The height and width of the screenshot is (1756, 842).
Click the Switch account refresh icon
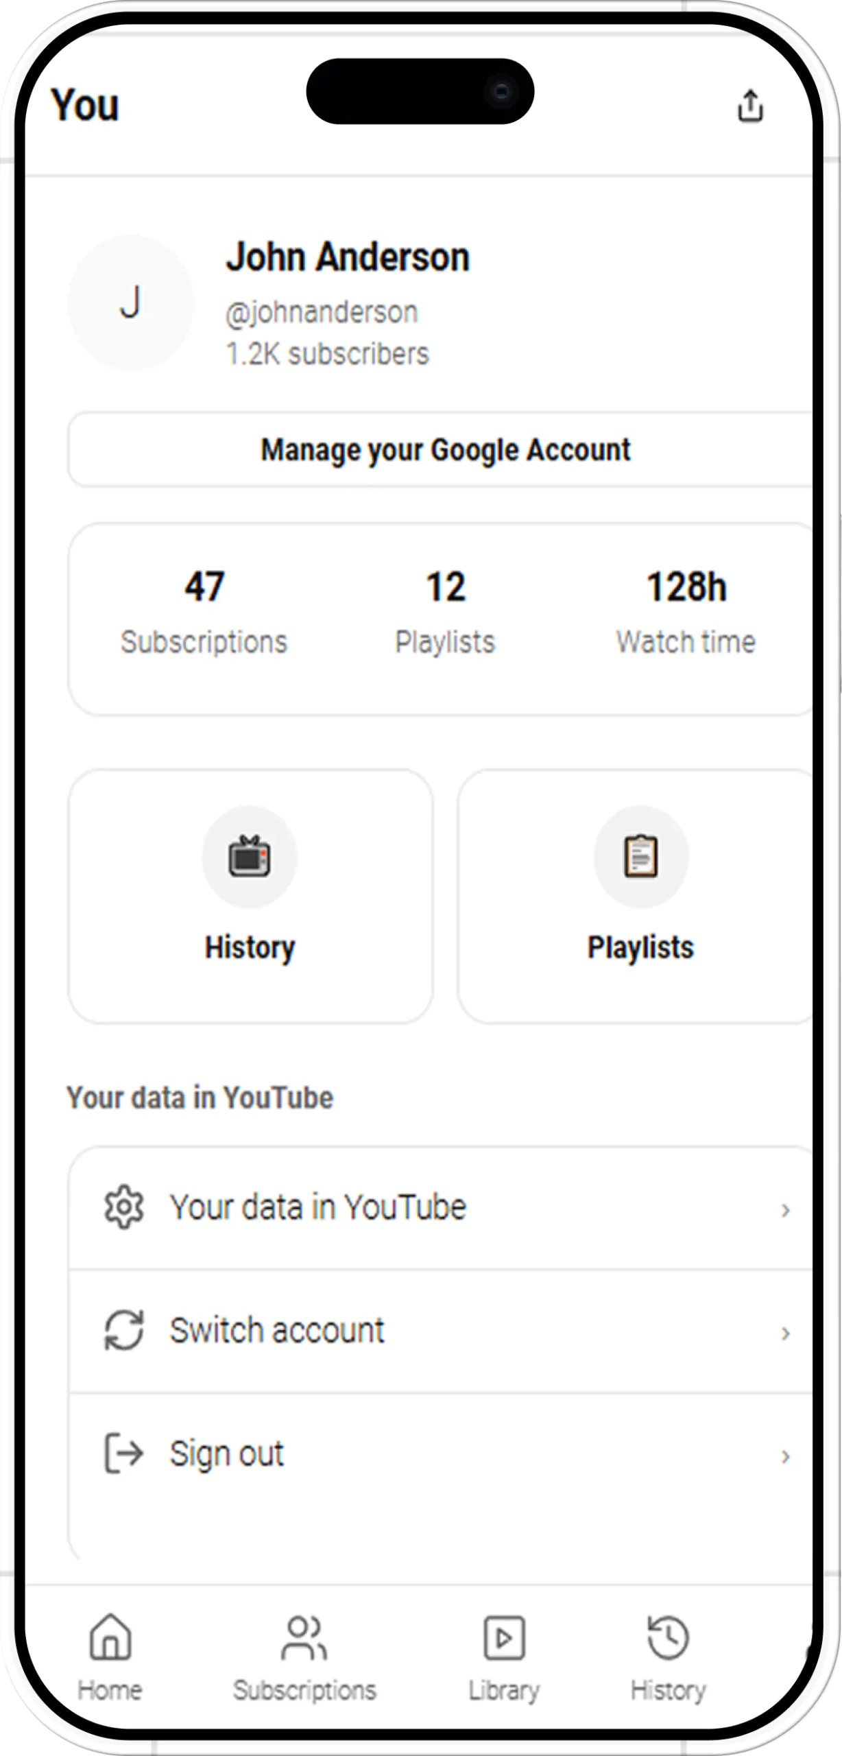click(x=123, y=1330)
